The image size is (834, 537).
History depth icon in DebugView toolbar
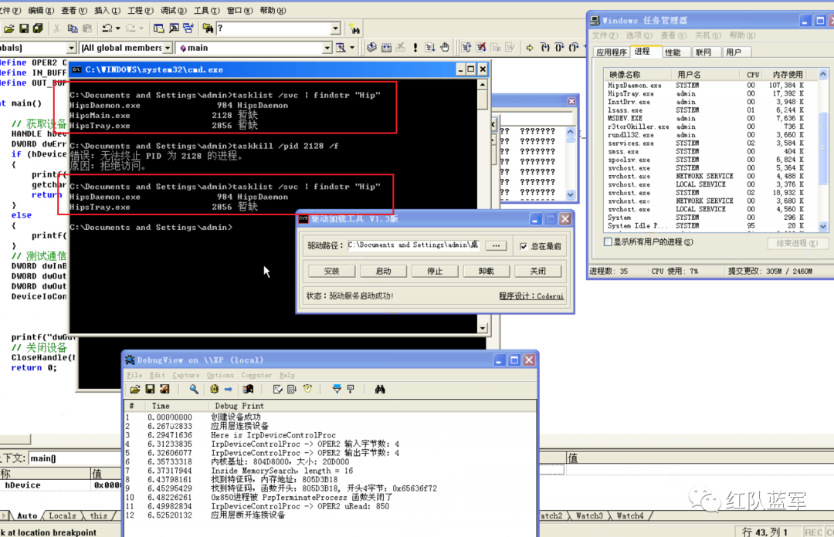tap(351, 389)
